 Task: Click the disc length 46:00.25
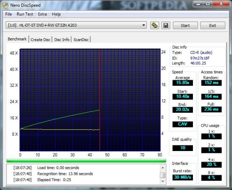click(x=198, y=63)
